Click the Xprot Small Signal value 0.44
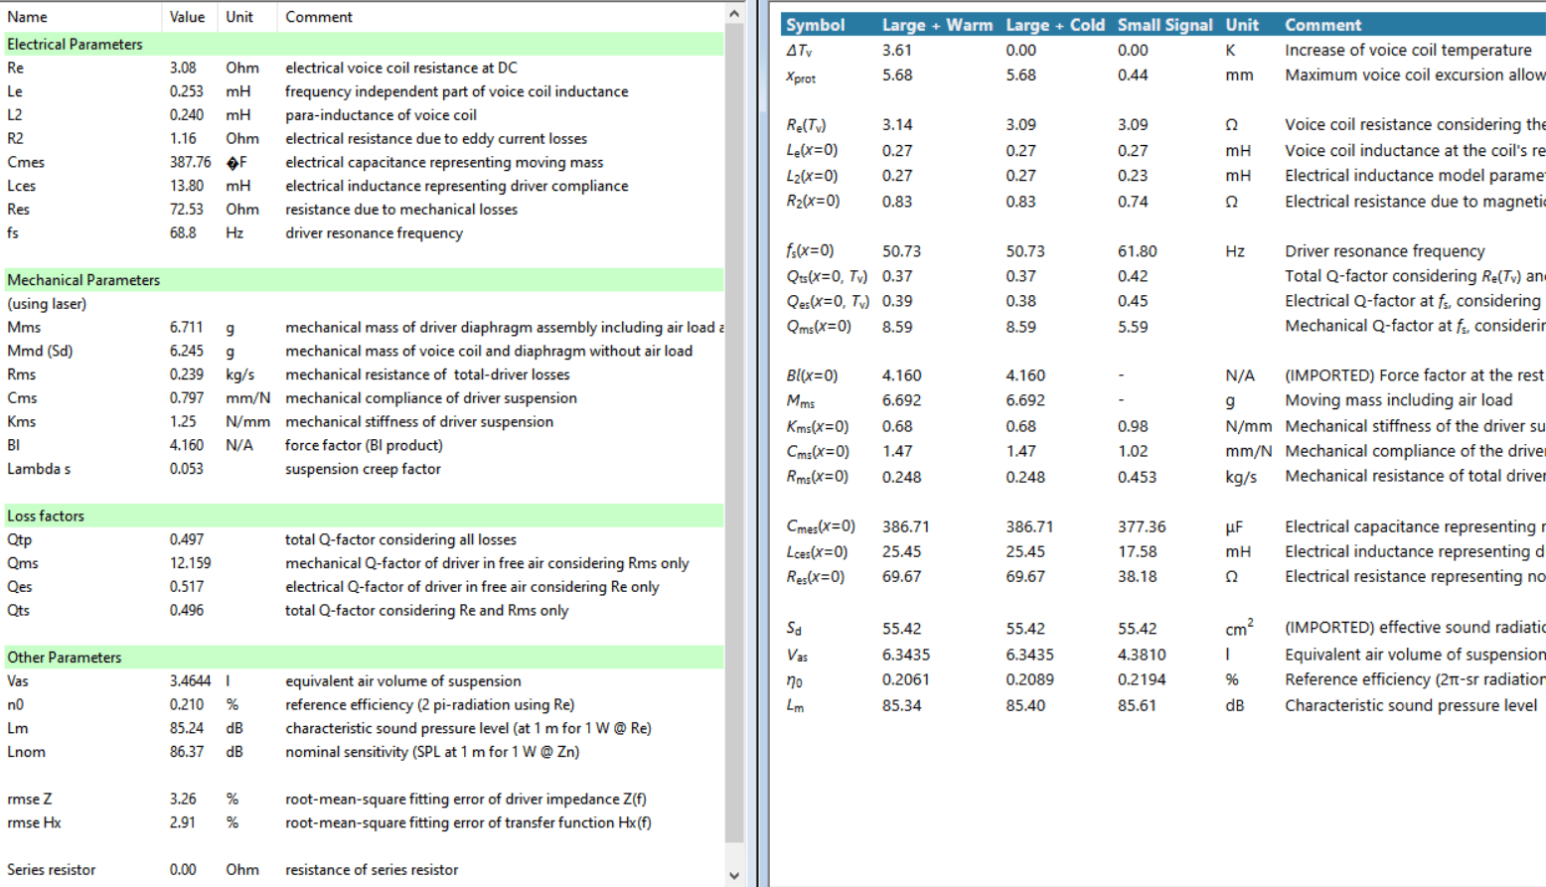This screenshot has height=887, width=1546. tap(1133, 75)
